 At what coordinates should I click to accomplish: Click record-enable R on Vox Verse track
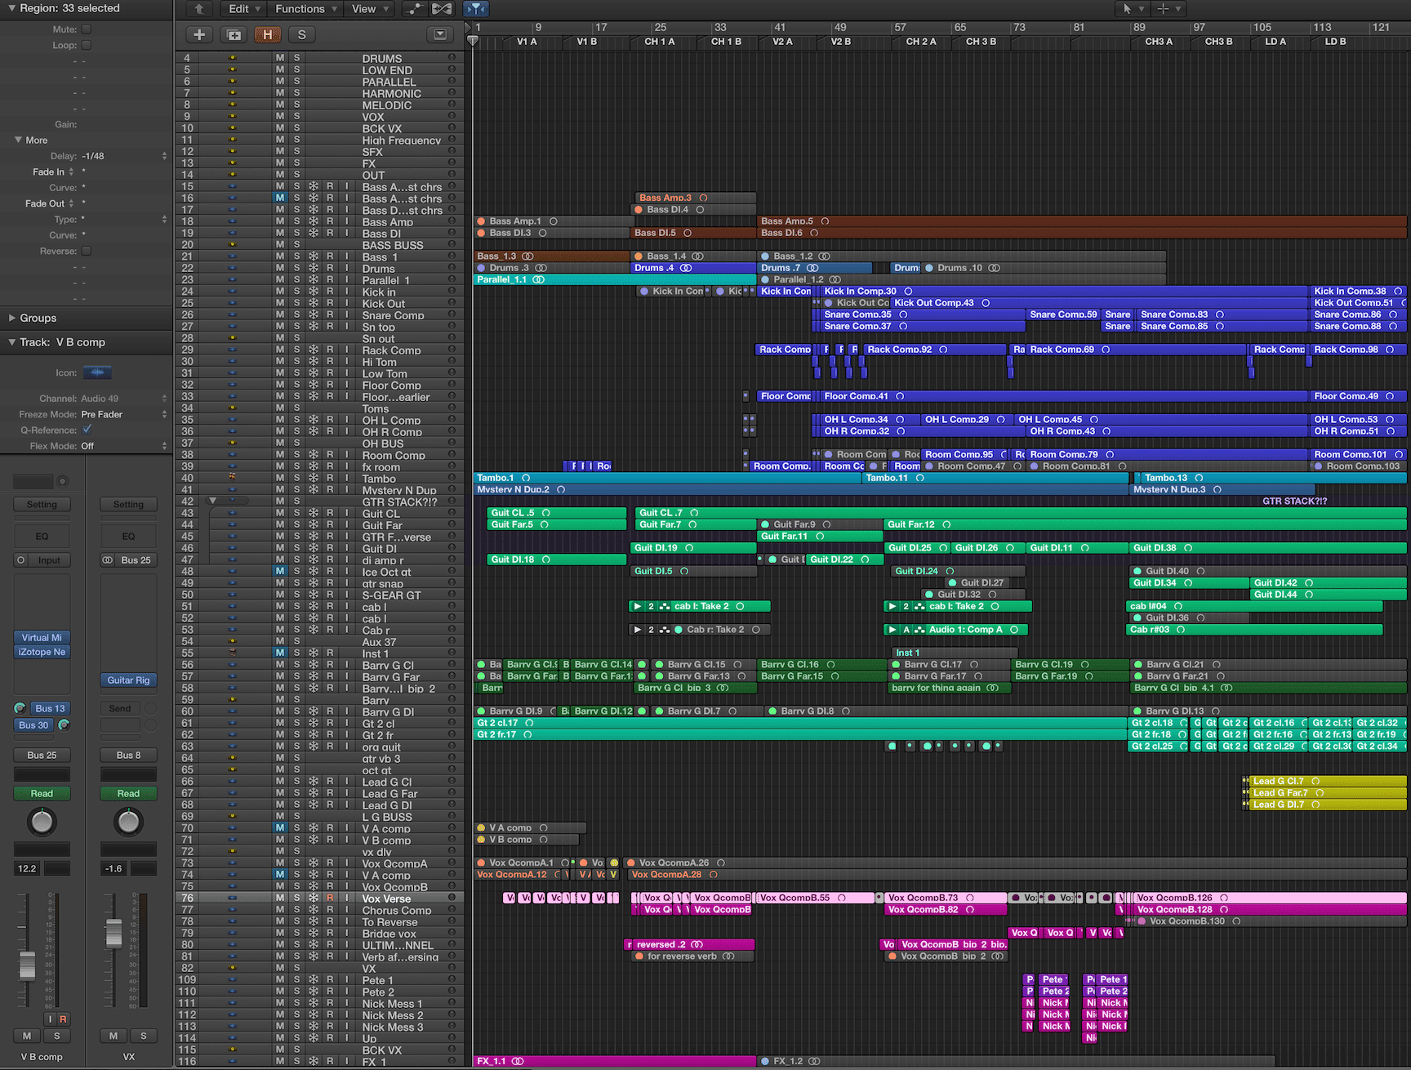coord(330,898)
